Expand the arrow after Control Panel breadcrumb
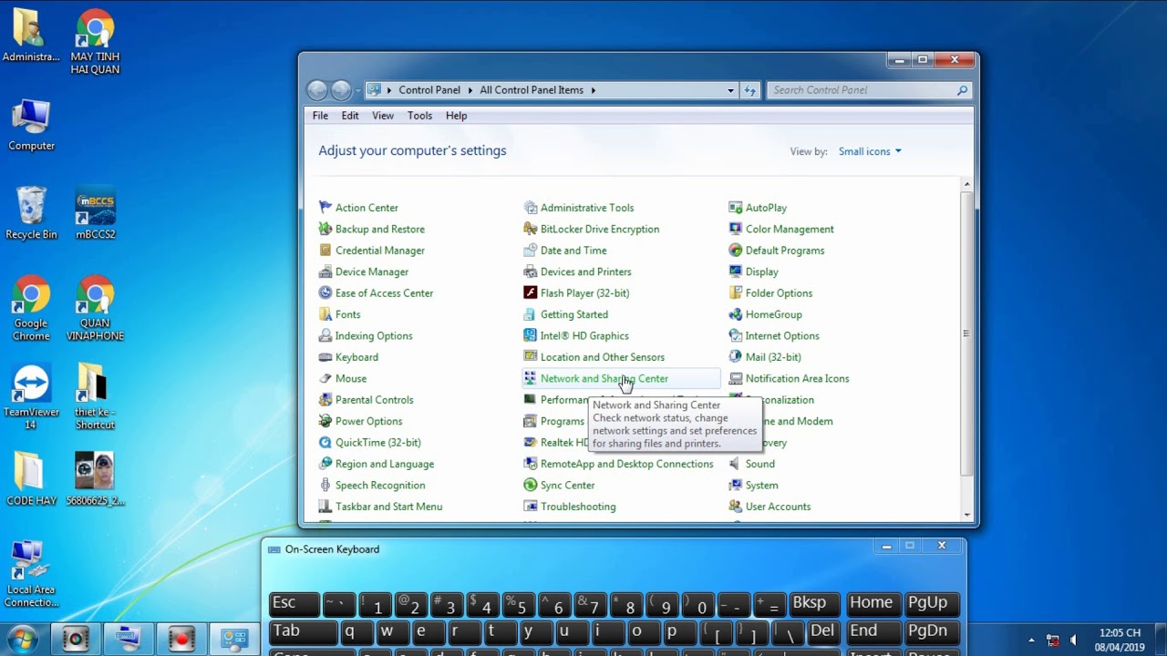Screen dimensions: 1167x656 pos(470,90)
